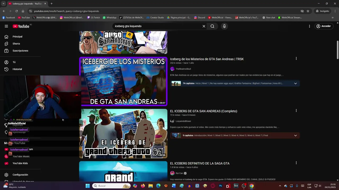
Task: Open Chrome three-dot menu
Action: [335, 11]
